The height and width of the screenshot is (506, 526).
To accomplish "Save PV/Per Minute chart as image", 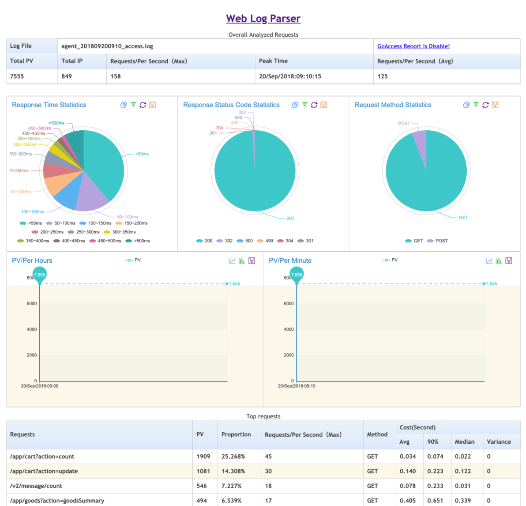I will (x=509, y=261).
